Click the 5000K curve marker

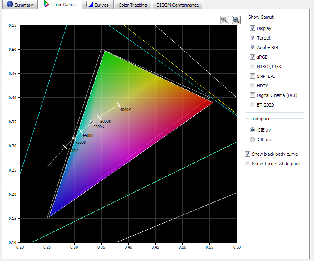click(99, 117)
